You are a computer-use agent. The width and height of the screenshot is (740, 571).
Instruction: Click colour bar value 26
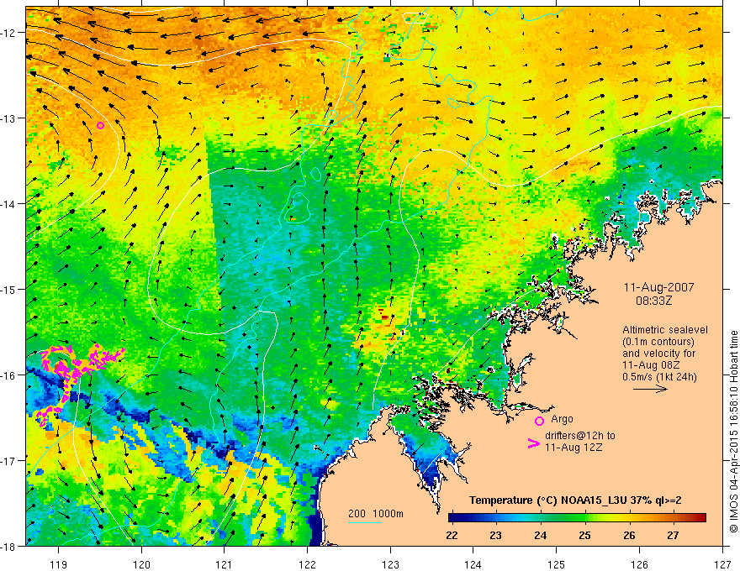coord(629,535)
